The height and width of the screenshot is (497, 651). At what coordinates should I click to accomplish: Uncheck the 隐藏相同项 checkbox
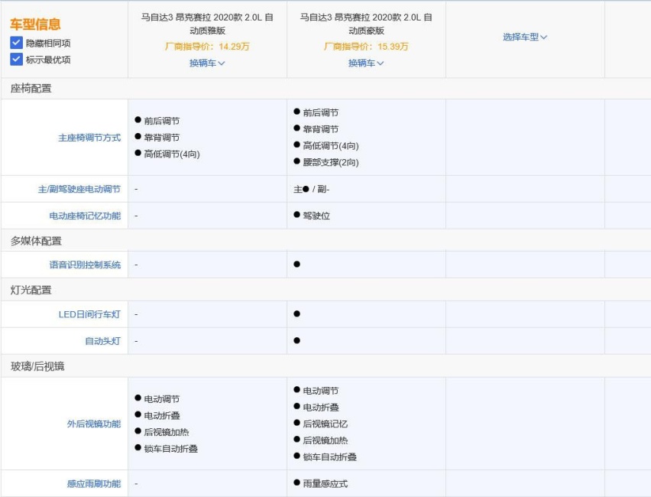(16, 43)
